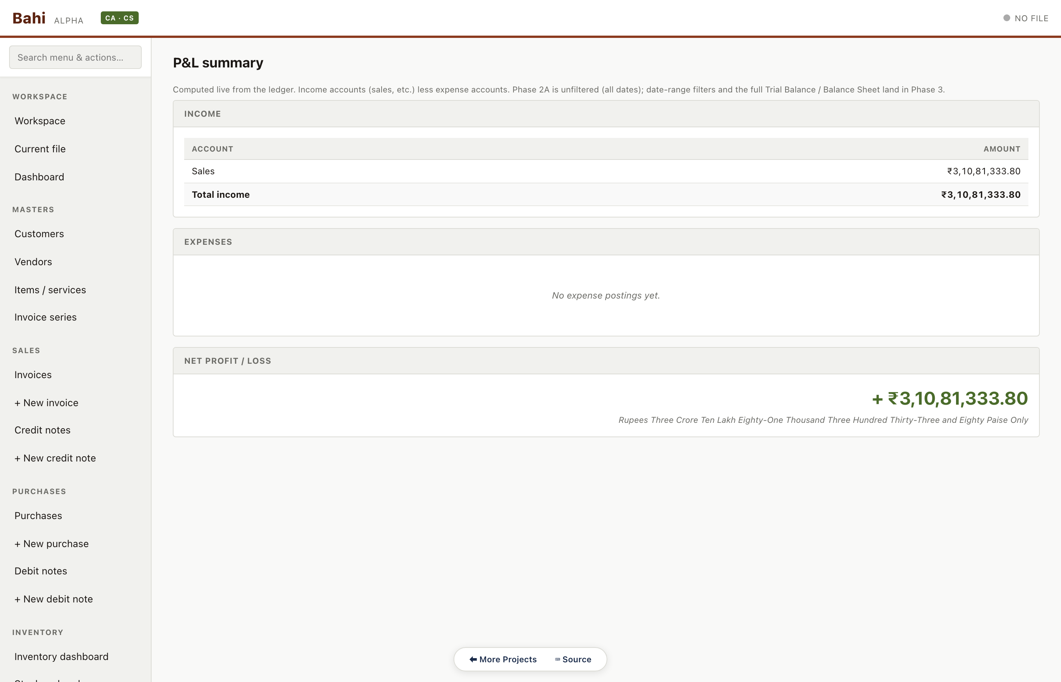Click the Bahi logo in header
1061x682 pixels.
(29, 18)
